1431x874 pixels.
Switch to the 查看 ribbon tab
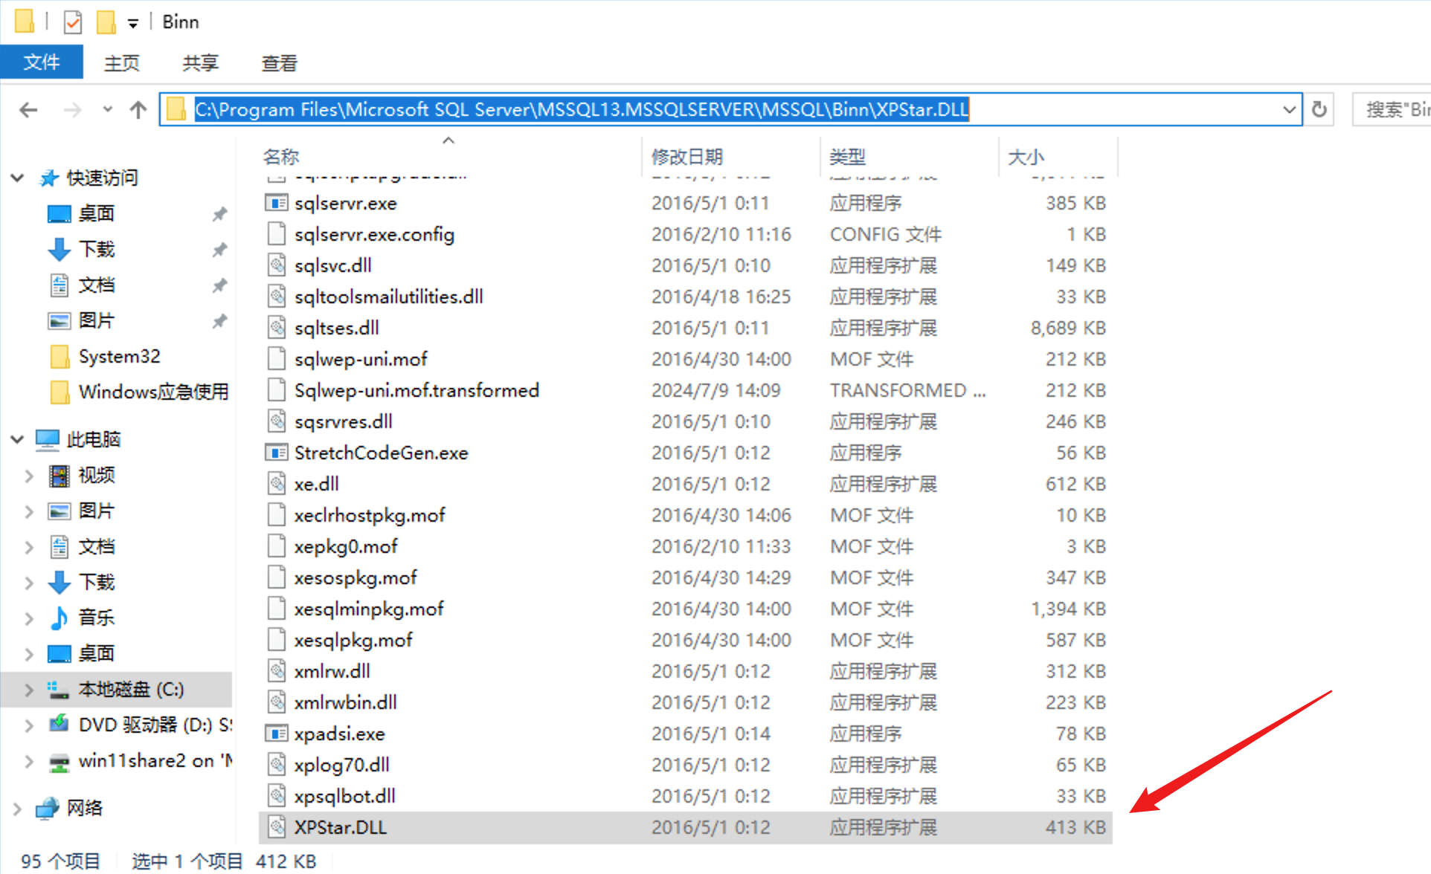pos(279,63)
